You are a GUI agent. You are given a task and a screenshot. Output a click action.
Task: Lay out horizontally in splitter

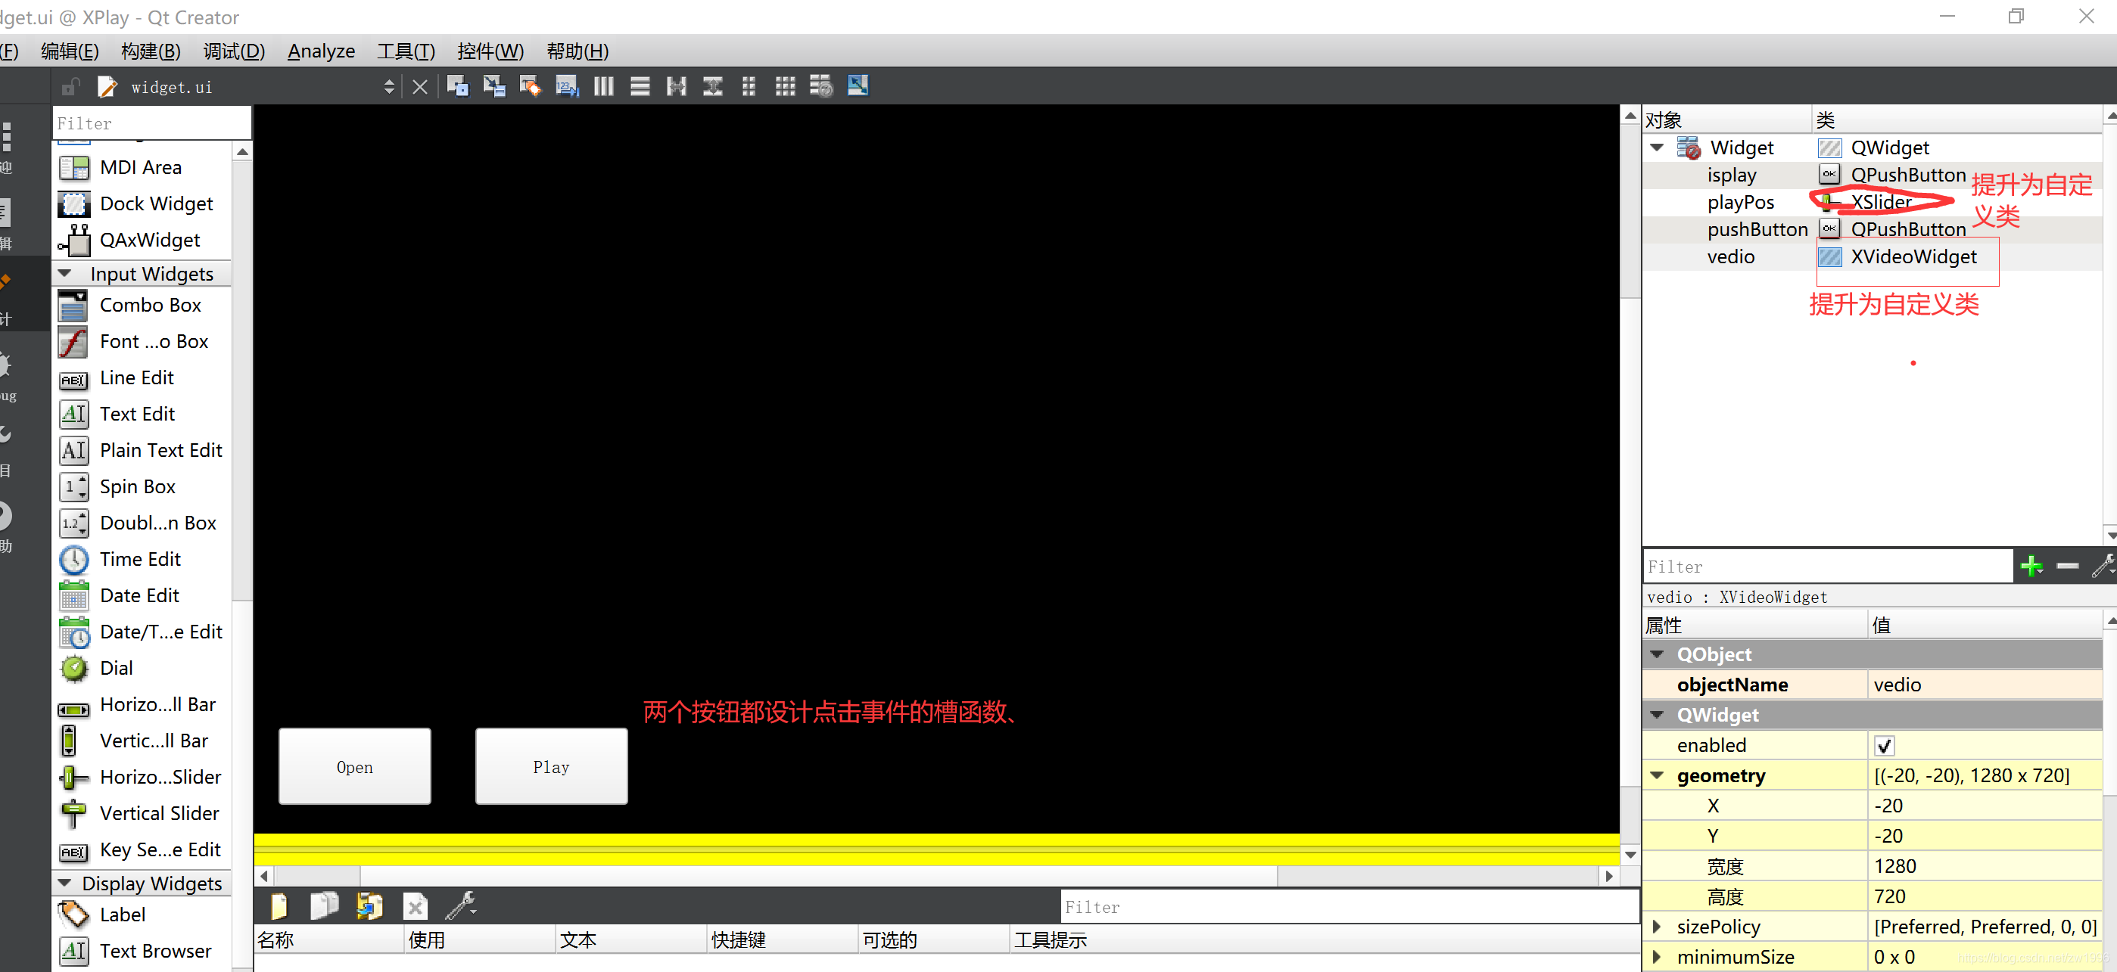(677, 86)
